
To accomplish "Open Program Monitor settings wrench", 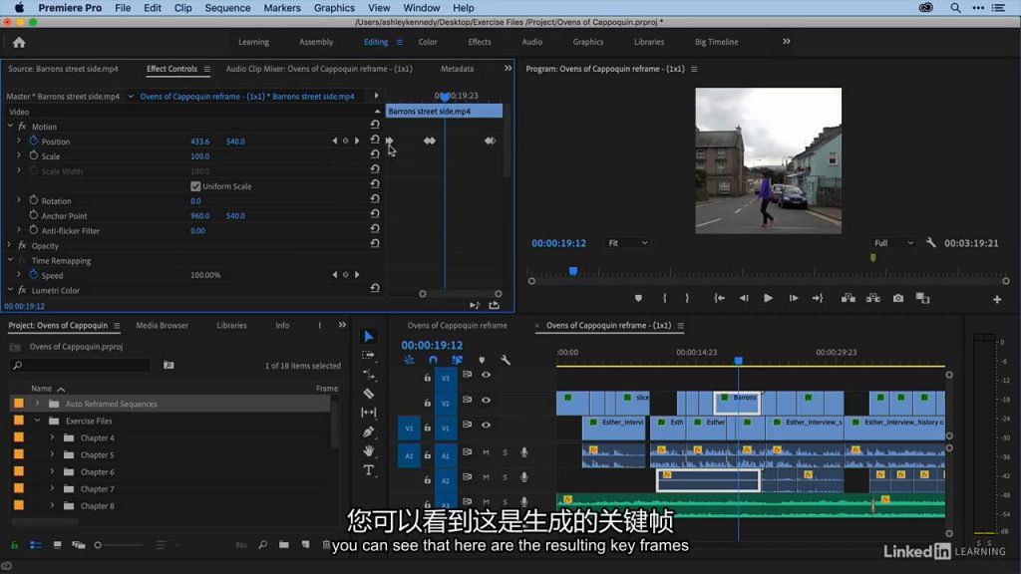I will pos(931,243).
